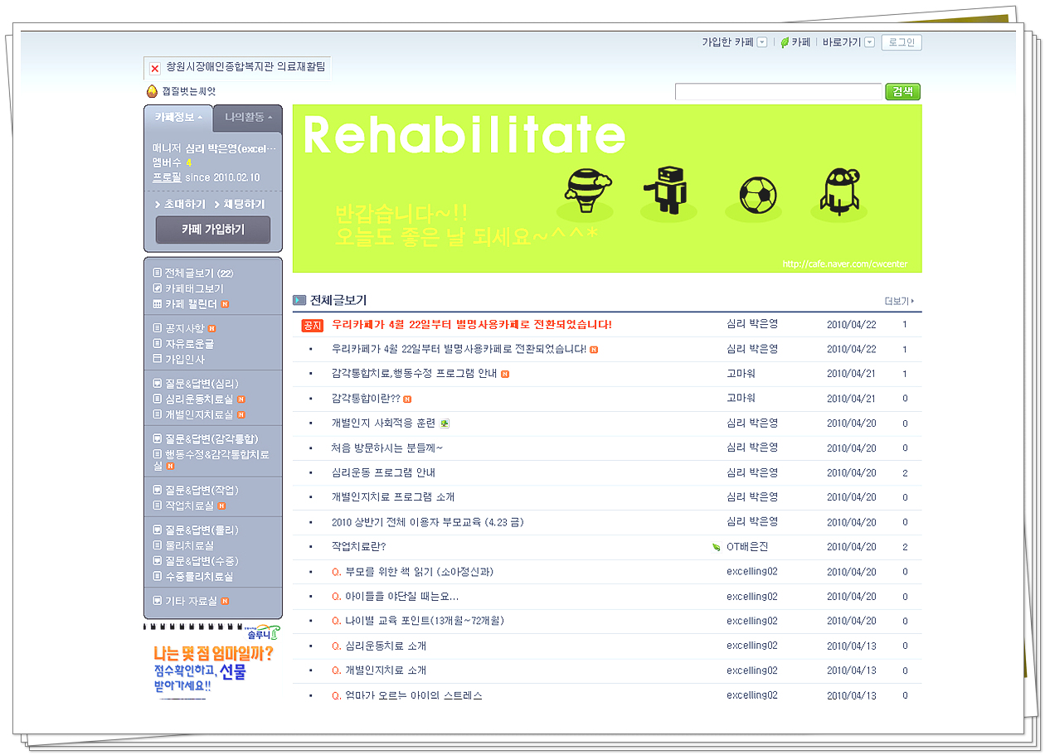Viewport: 1045px width, 755px height.
Task: Click the soccer ball icon in banner
Action: 757,196
